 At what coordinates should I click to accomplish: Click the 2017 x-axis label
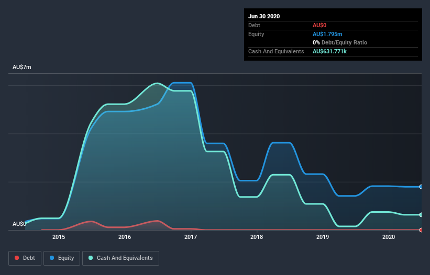click(x=191, y=237)
